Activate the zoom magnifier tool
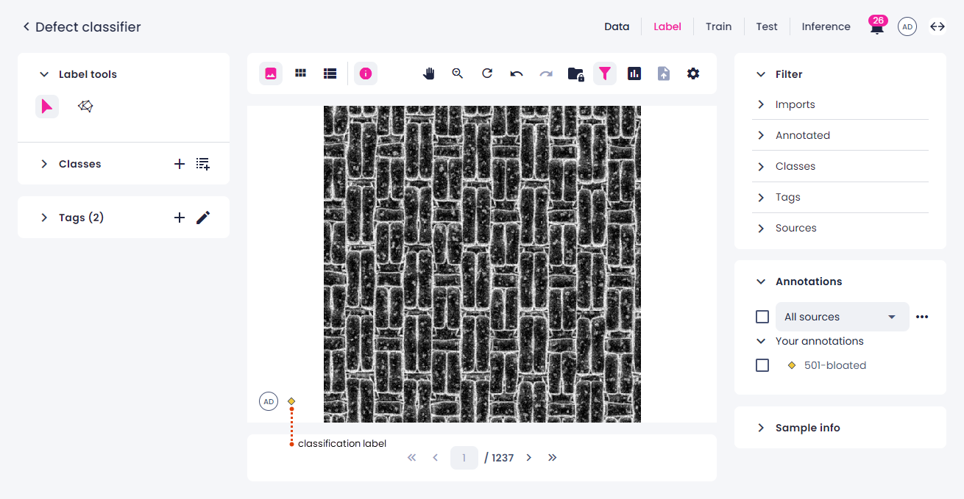Screen dimensions: 964x499 pos(458,73)
